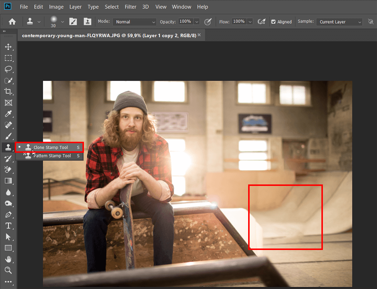Expand the brush preset picker arrow
This screenshot has width=377, height=289.
(62, 22)
